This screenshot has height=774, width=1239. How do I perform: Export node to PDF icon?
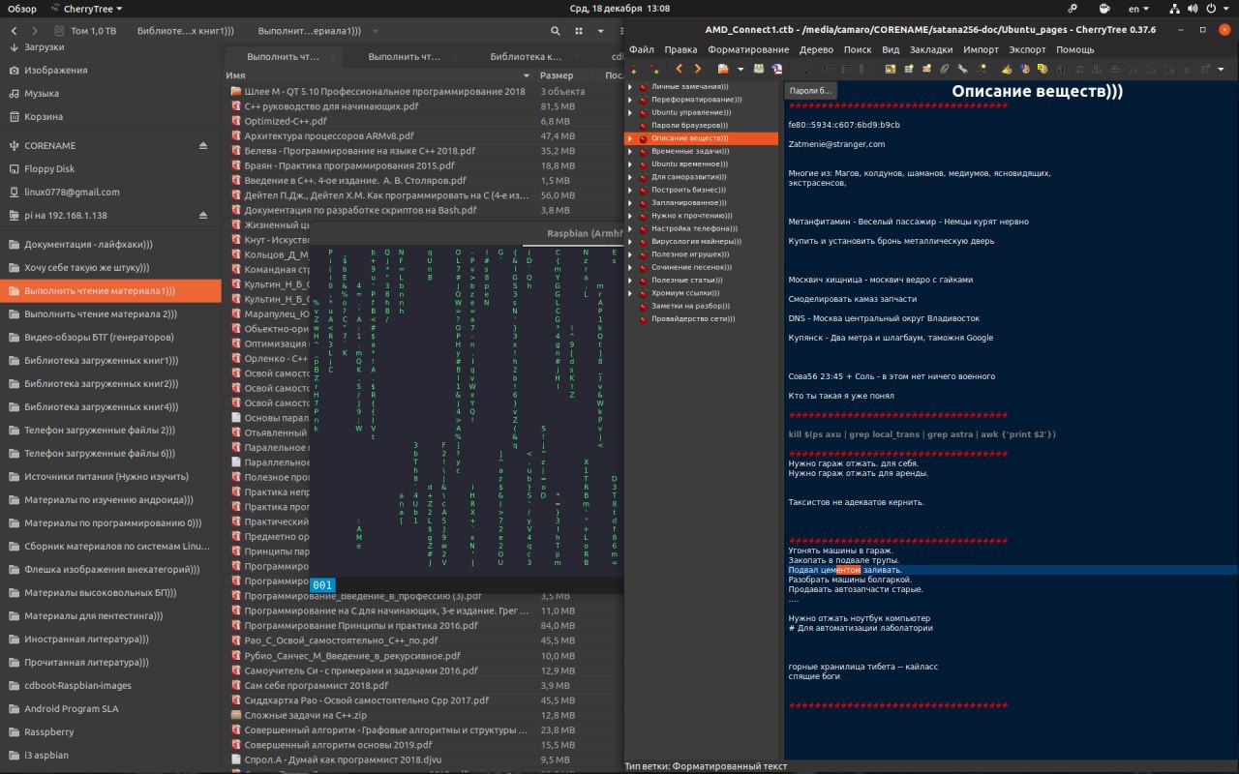pos(776,69)
